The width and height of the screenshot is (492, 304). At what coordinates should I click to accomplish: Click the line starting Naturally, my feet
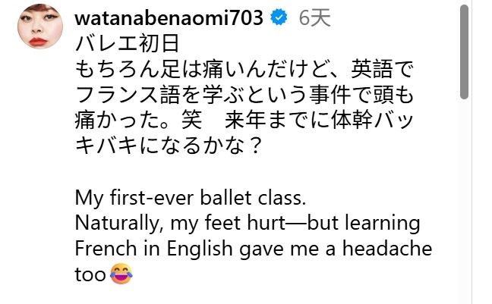248,224
